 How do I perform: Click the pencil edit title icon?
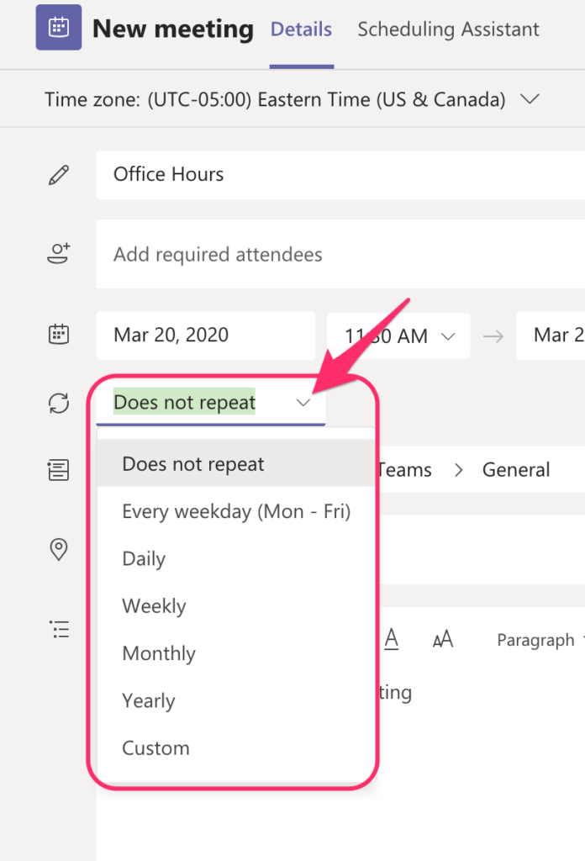coord(58,174)
